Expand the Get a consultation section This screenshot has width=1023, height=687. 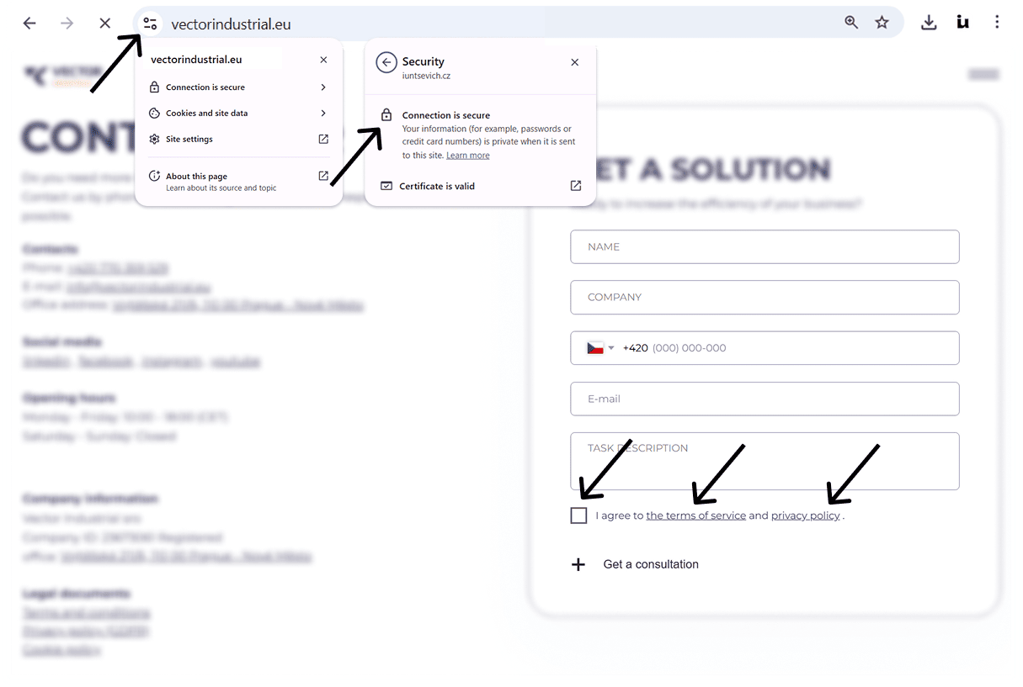[x=578, y=564]
